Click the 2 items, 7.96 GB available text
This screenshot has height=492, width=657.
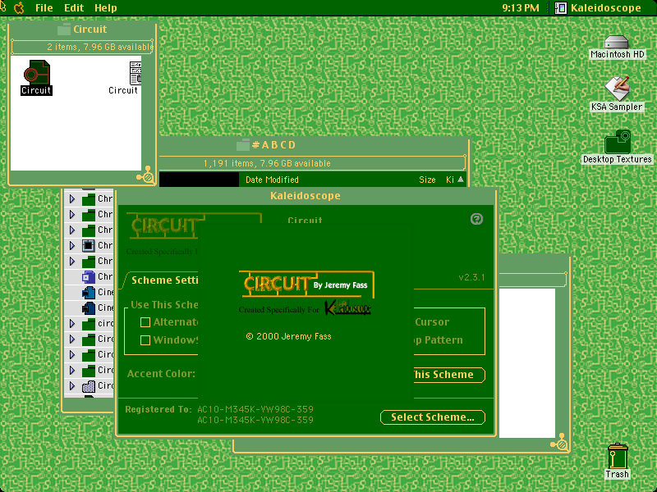tap(99, 47)
